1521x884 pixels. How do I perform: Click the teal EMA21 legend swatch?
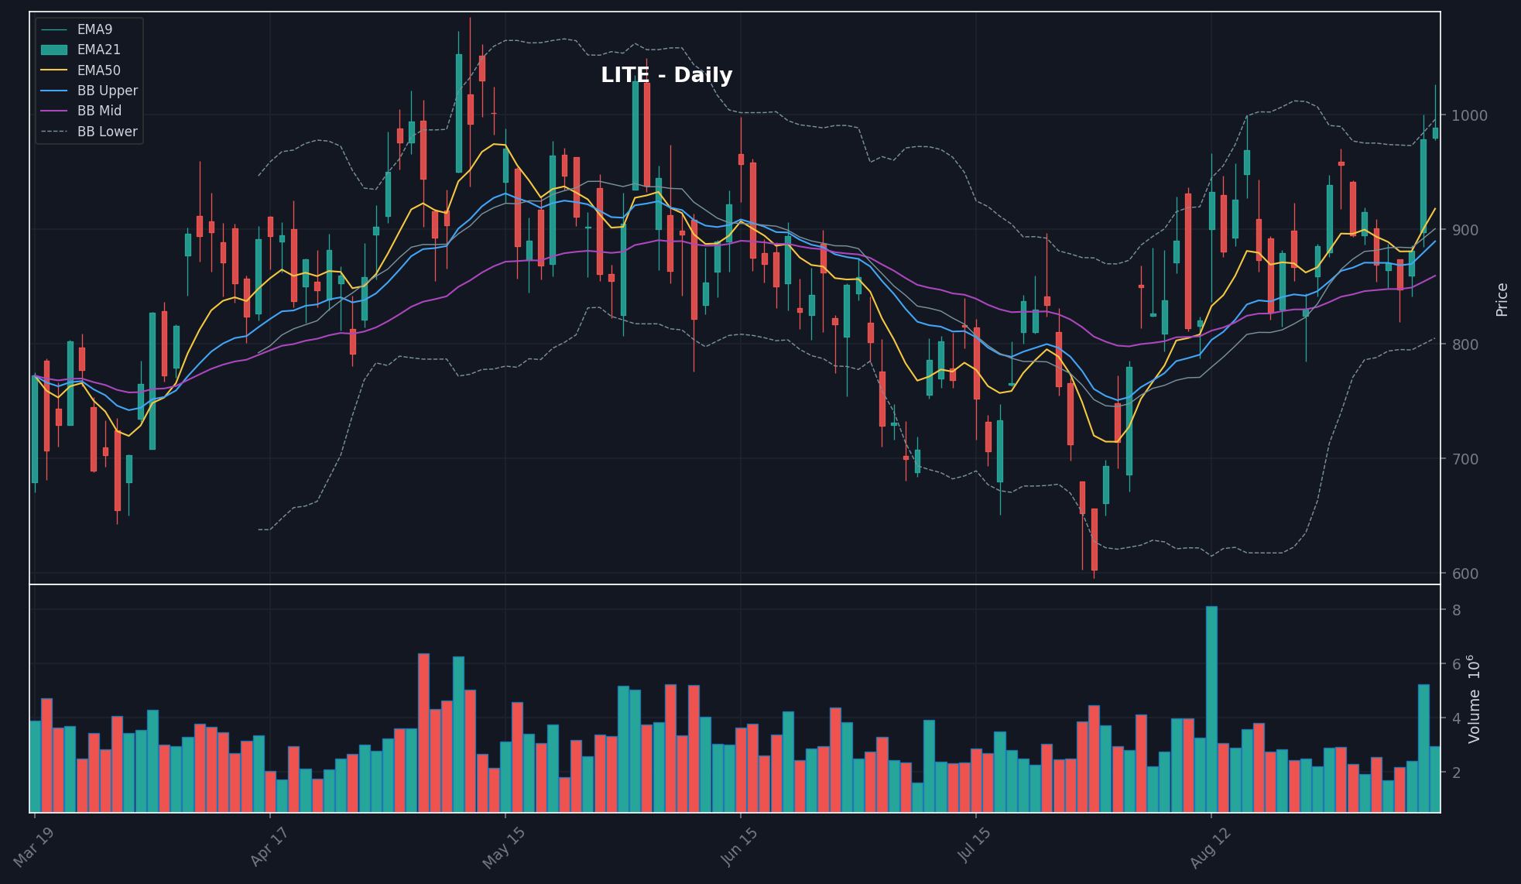[x=54, y=50]
